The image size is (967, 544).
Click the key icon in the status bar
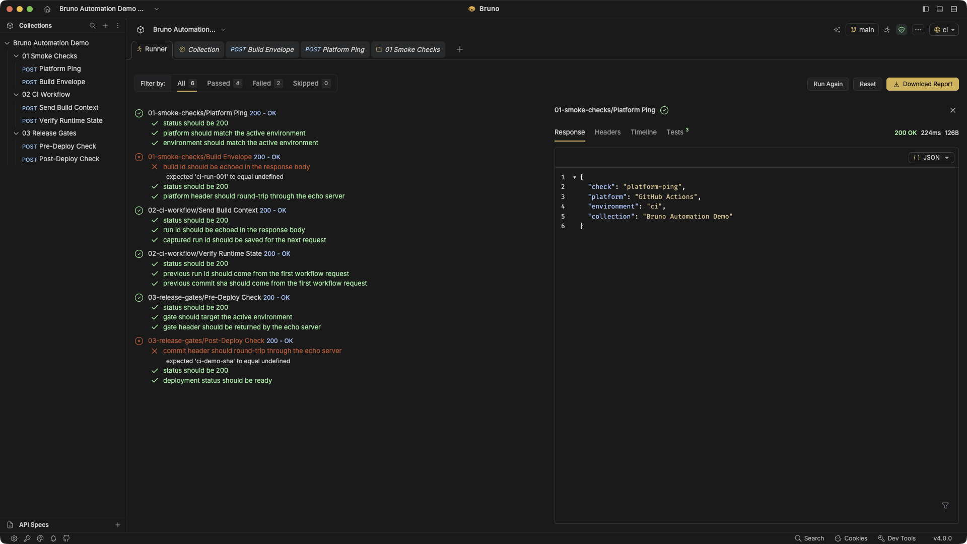click(x=27, y=538)
